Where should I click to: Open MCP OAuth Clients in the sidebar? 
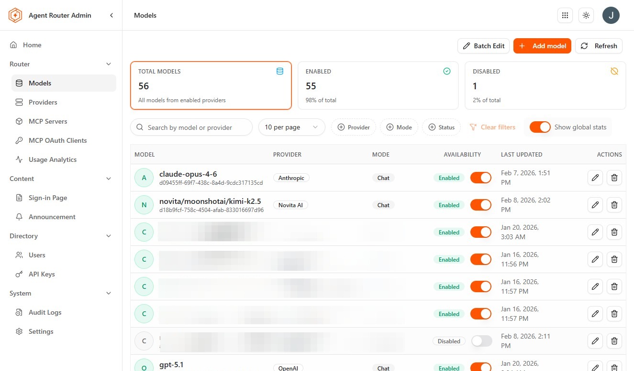[x=64, y=140]
